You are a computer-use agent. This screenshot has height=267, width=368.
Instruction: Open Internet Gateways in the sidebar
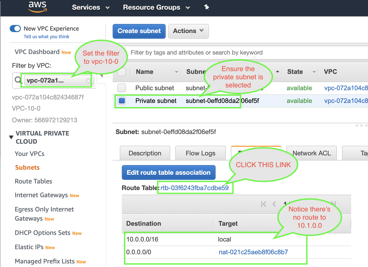click(41, 195)
